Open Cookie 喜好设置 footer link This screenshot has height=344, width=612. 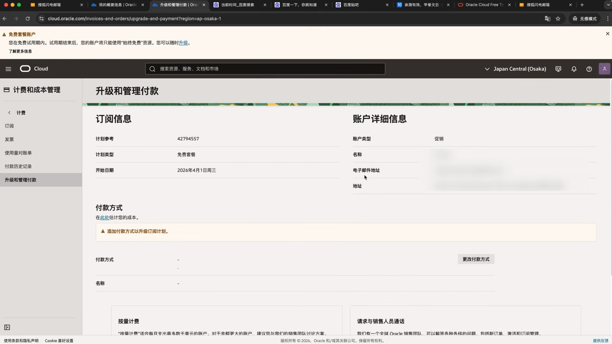coord(59,341)
